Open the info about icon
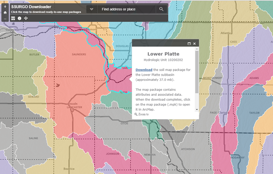Screen dimensions: 273x174 click(20, 18)
